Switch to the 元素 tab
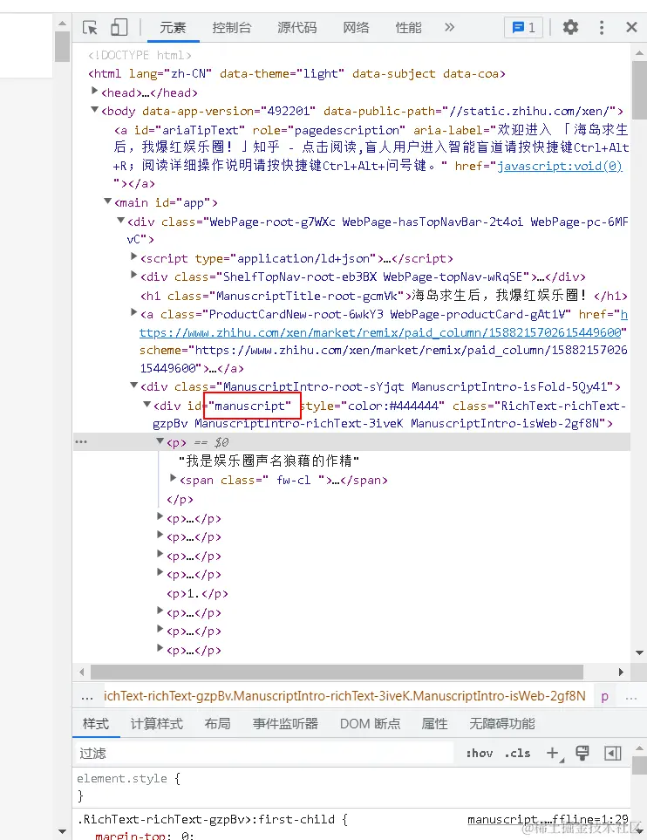 [173, 27]
